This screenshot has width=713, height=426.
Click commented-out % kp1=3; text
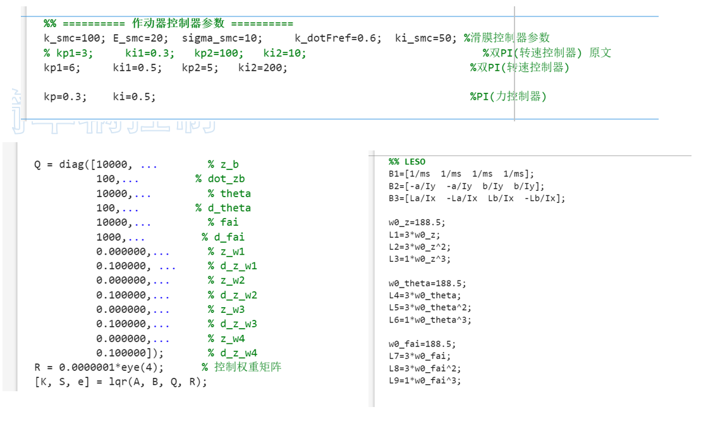(x=68, y=53)
